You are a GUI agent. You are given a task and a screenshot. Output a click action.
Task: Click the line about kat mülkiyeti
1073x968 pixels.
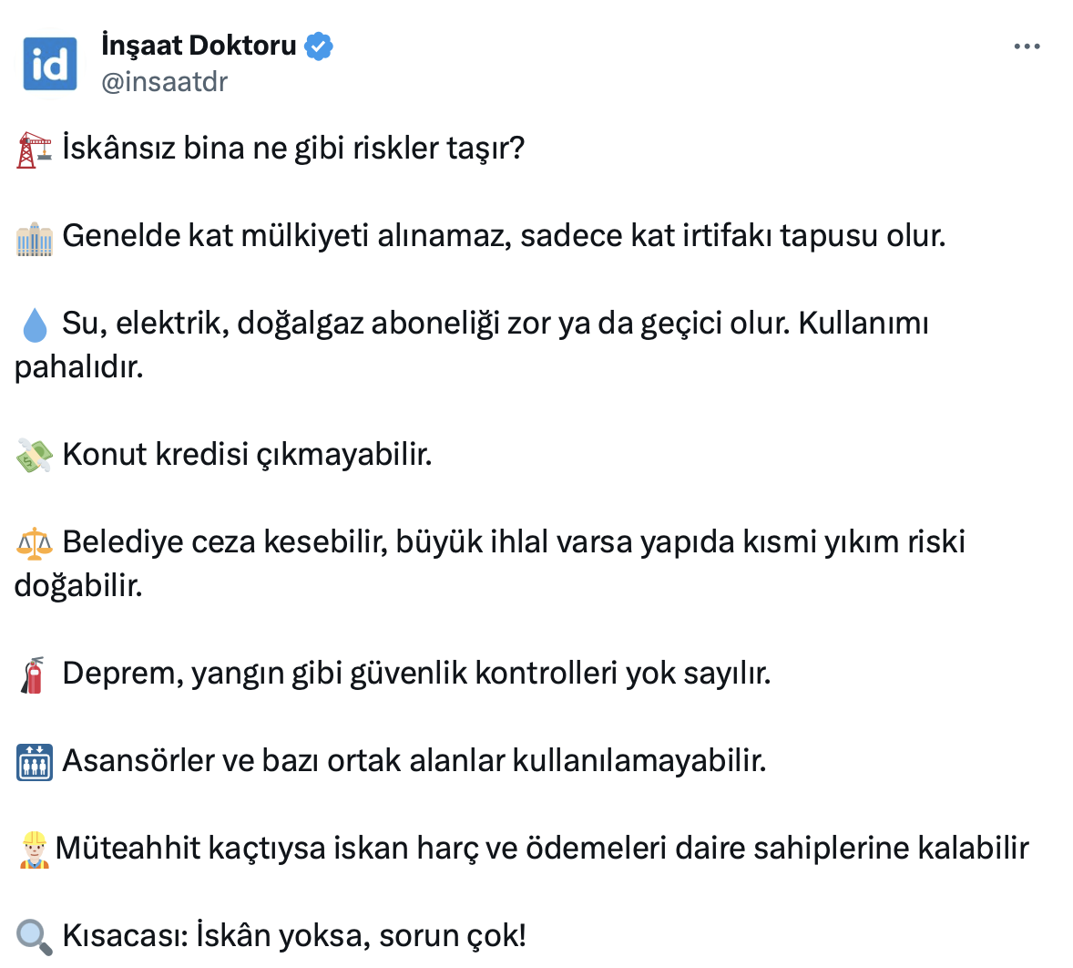(x=504, y=236)
